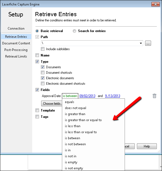This screenshot has height=171, width=162.
Task: Delete the Approval Date field condition with trash icon
Action: click(154, 96)
